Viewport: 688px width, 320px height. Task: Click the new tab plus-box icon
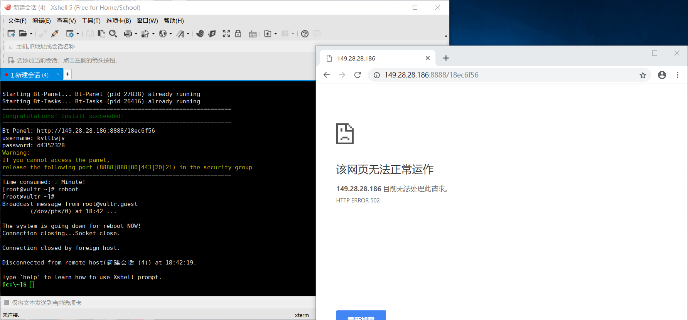pyautogui.click(x=268, y=34)
